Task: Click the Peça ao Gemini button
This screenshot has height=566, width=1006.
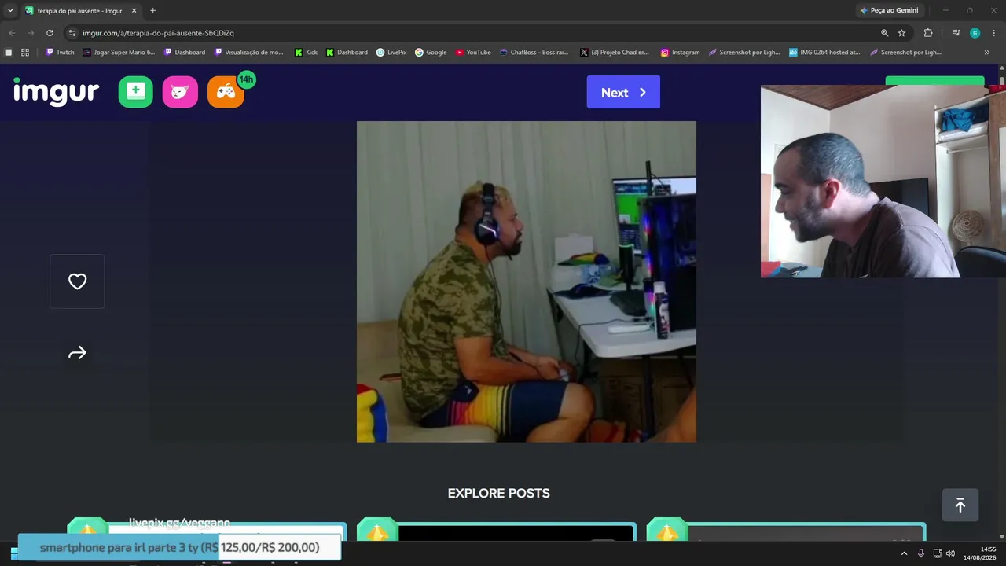Action: (889, 10)
